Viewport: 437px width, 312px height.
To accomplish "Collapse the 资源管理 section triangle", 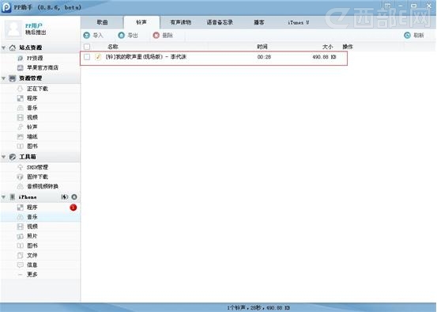I will click(x=4, y=78).
